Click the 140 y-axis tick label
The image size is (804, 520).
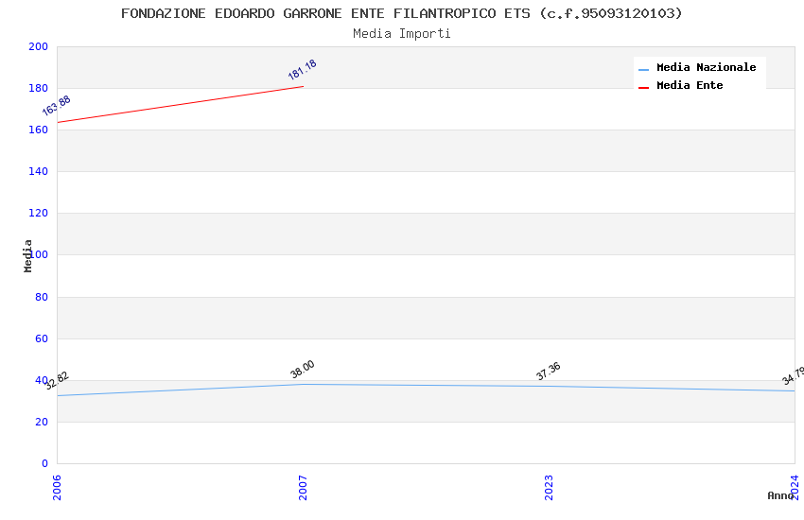[38, 172]
